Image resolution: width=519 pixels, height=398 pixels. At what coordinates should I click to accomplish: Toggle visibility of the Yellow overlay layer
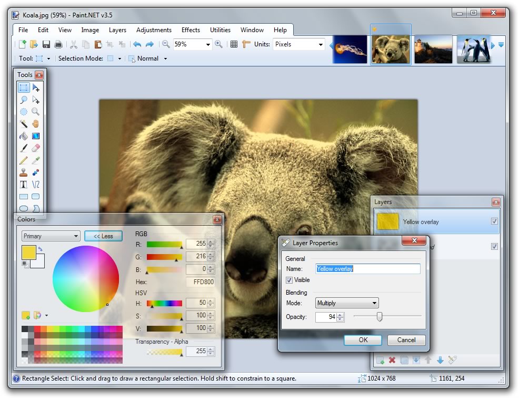[494, 222]
